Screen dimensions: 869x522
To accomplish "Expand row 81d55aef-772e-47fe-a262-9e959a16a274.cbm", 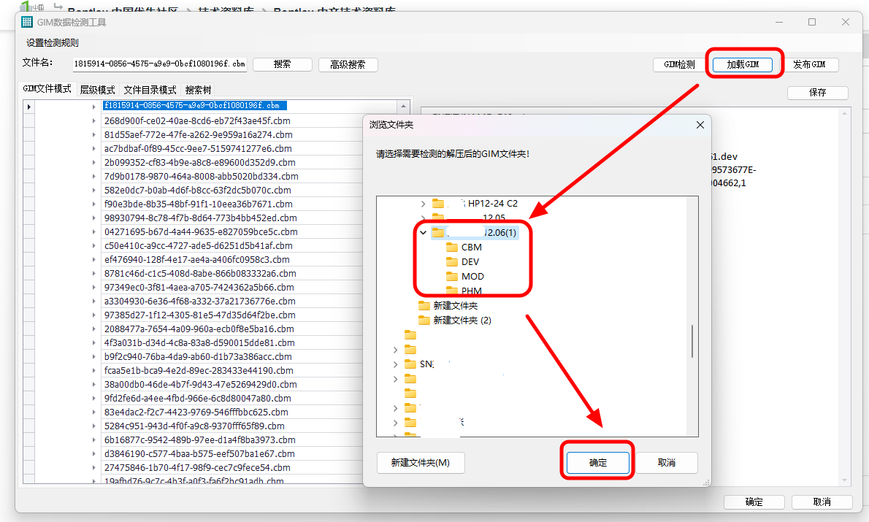I will 93,134.
